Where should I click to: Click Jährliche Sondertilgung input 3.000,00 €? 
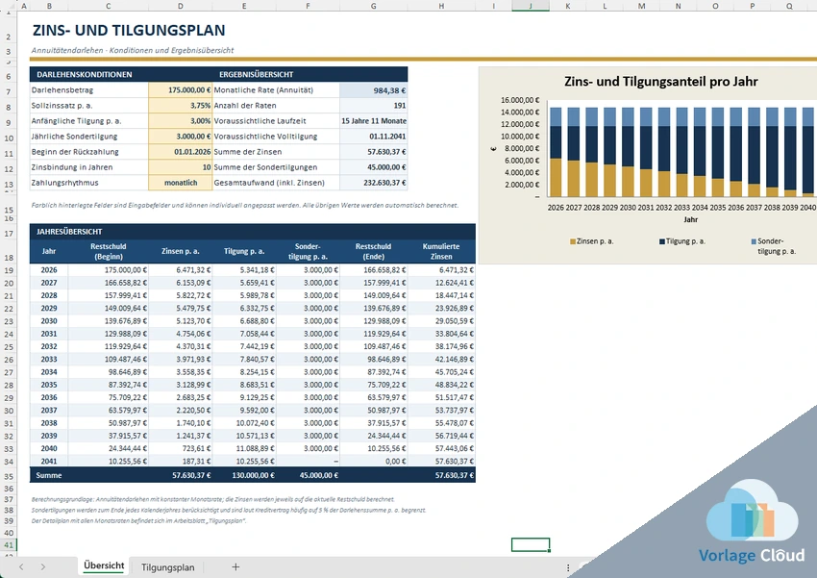tap(181, 137)
